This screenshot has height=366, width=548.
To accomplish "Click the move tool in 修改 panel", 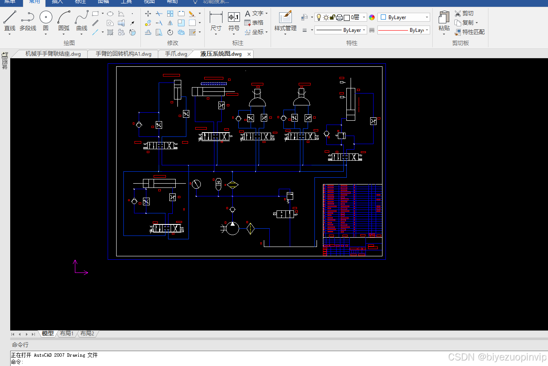I will pos(148,14).
